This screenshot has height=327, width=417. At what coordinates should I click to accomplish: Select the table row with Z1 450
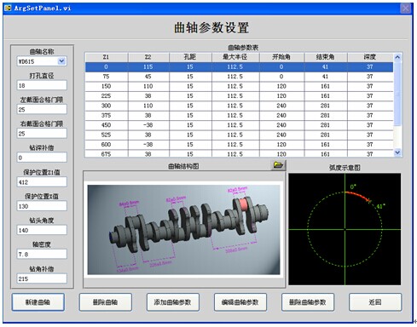[x=239, y=125]
